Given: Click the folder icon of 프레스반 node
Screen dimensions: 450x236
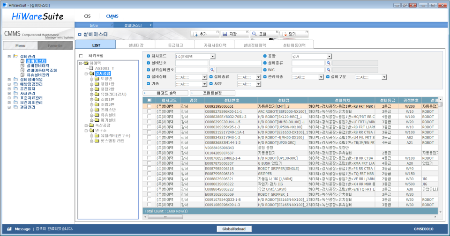Looking at the screenshot, I should 97,110.
